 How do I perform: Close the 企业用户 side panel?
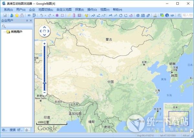[x=31, y=21]
